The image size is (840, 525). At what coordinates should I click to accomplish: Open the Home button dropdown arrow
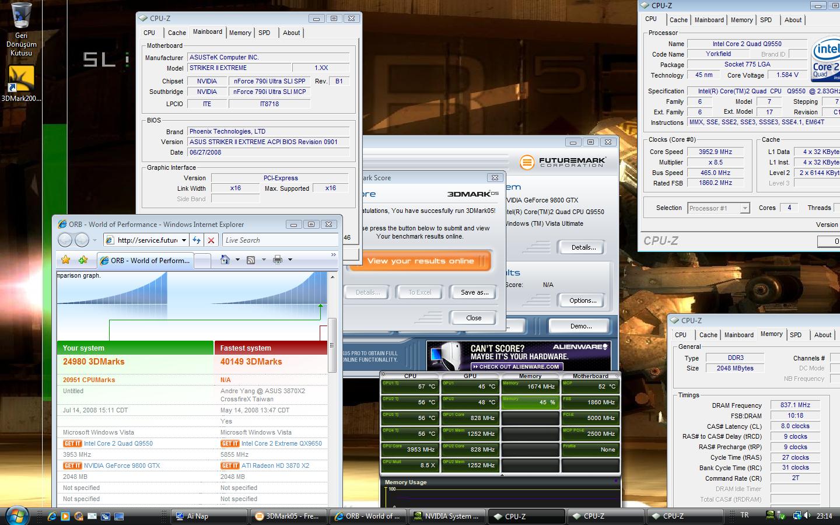[x=237, y=260]
